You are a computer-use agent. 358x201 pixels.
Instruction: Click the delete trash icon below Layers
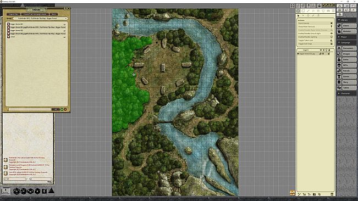[x=332, y=194]
